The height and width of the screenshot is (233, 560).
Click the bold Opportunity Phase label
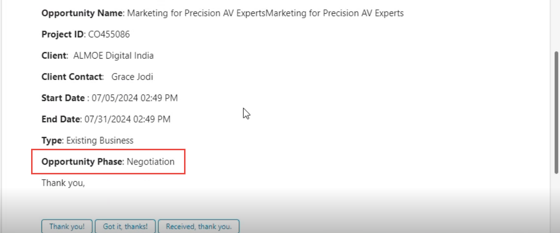tap(82, 162)
